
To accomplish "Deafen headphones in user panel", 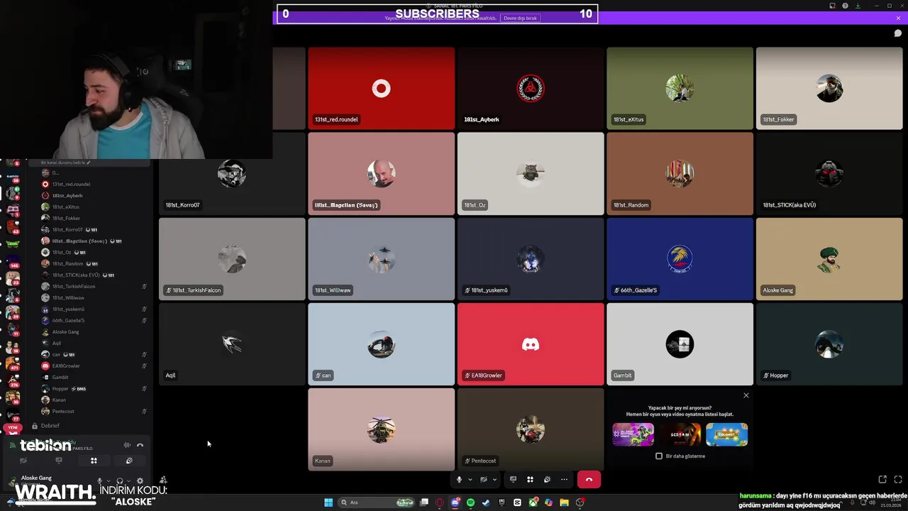I will coord(120,480).
